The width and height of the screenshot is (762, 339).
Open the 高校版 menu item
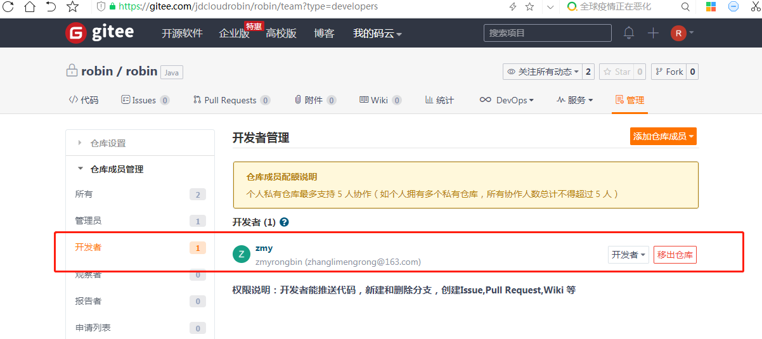(x=281, y=34)
